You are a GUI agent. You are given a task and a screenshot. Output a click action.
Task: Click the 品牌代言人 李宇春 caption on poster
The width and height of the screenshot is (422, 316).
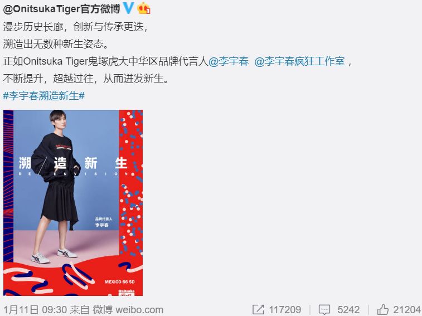(103, 222)
